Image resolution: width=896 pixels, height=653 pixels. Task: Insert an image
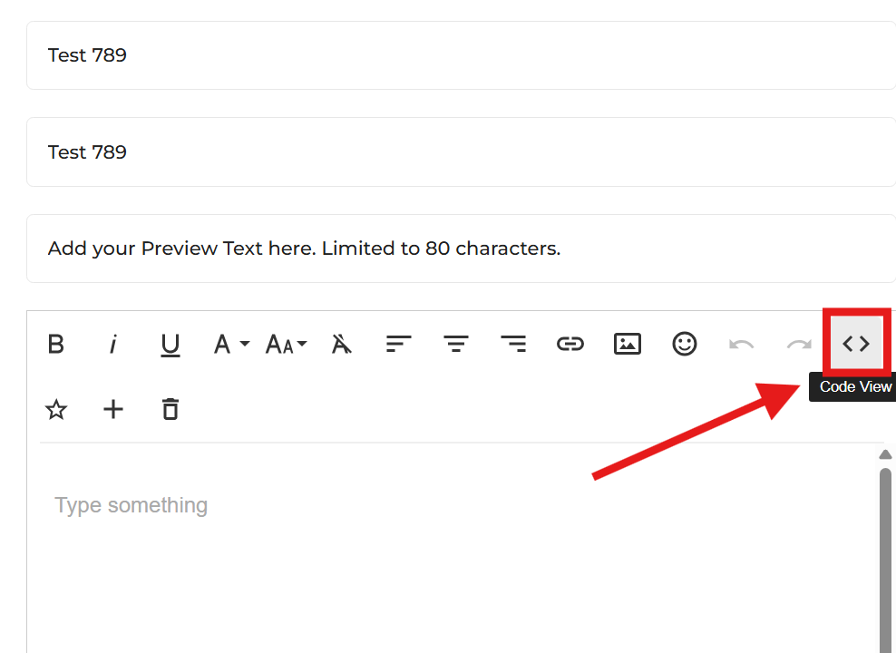(x=628, y=344)
